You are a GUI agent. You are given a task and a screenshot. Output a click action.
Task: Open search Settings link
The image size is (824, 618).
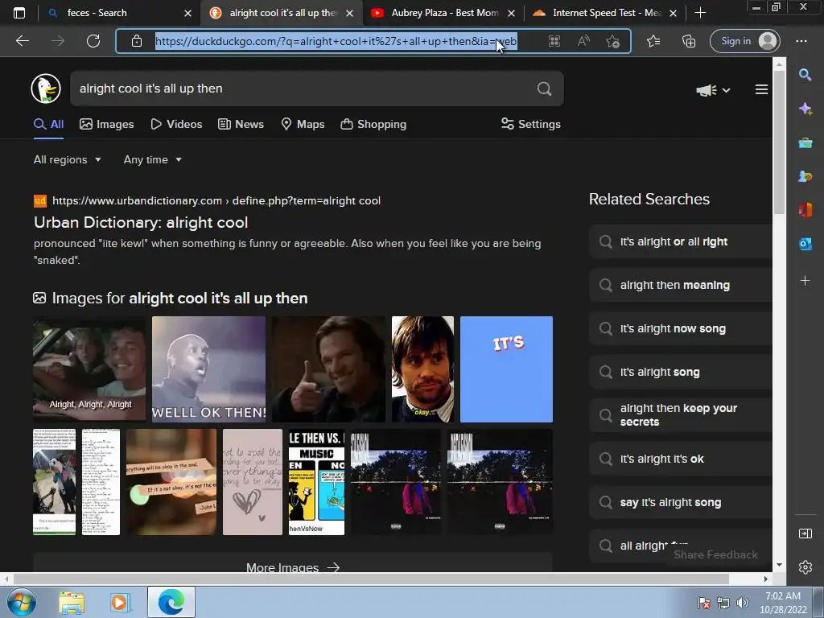[531, 125]
